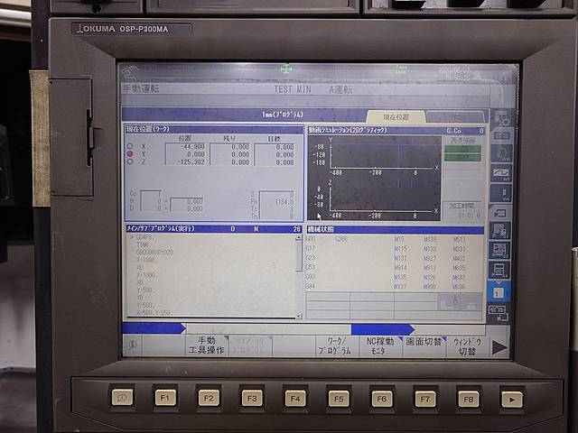Click the program list scrollbar up arrow
This screenshot has height=433, width=578.
299,238
